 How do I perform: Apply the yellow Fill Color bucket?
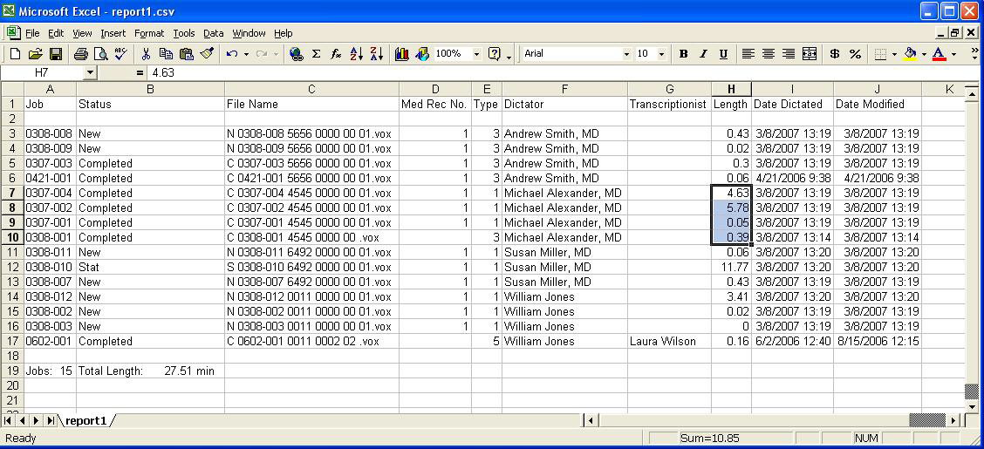pos(910,54)
